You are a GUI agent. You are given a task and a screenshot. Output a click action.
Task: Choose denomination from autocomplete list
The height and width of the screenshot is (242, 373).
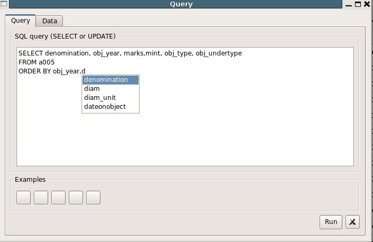(x=111, y=80)
